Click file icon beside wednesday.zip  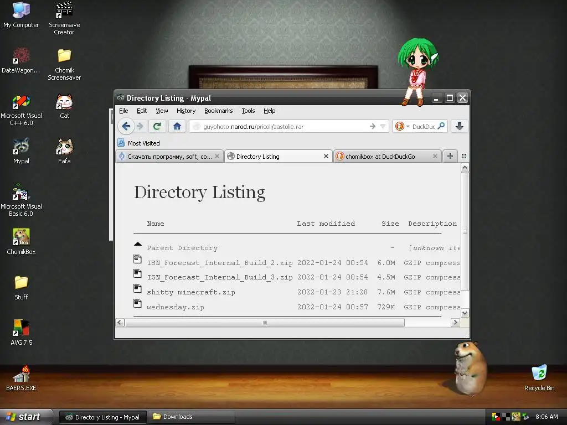(137, 304)
